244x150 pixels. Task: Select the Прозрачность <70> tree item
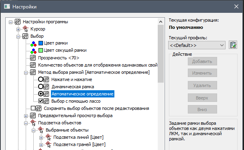tap(59, 58)
